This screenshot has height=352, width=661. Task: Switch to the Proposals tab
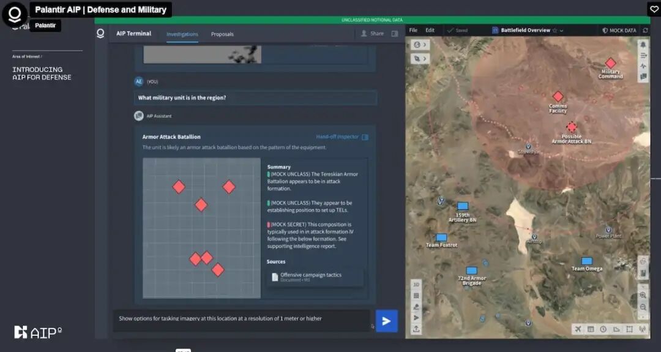[222, 34]
